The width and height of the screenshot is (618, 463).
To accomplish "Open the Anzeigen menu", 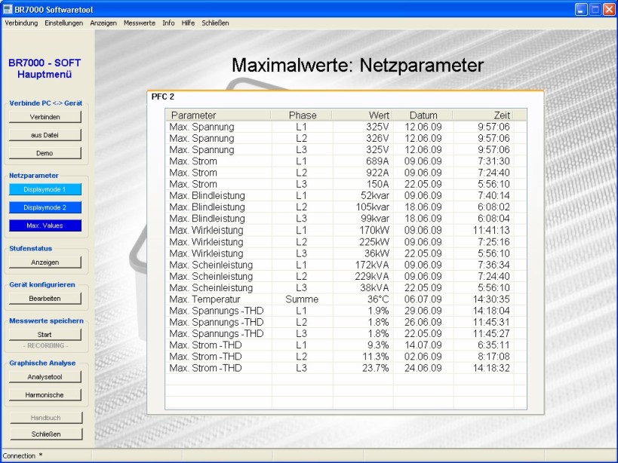I will (103, 23).
